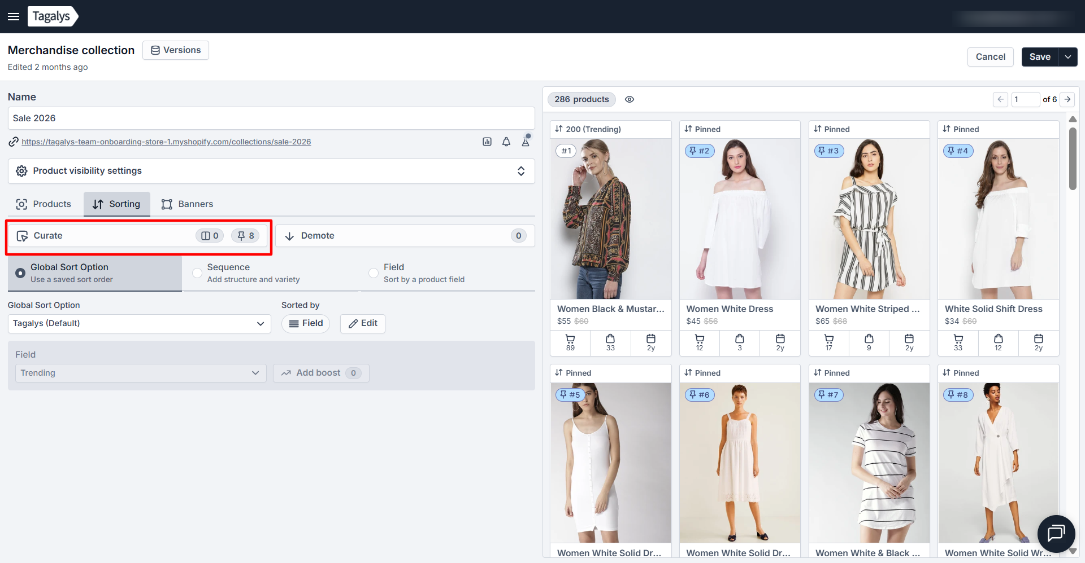Switch to the Sorting tab
The image size is (1085, 563).
117,204
